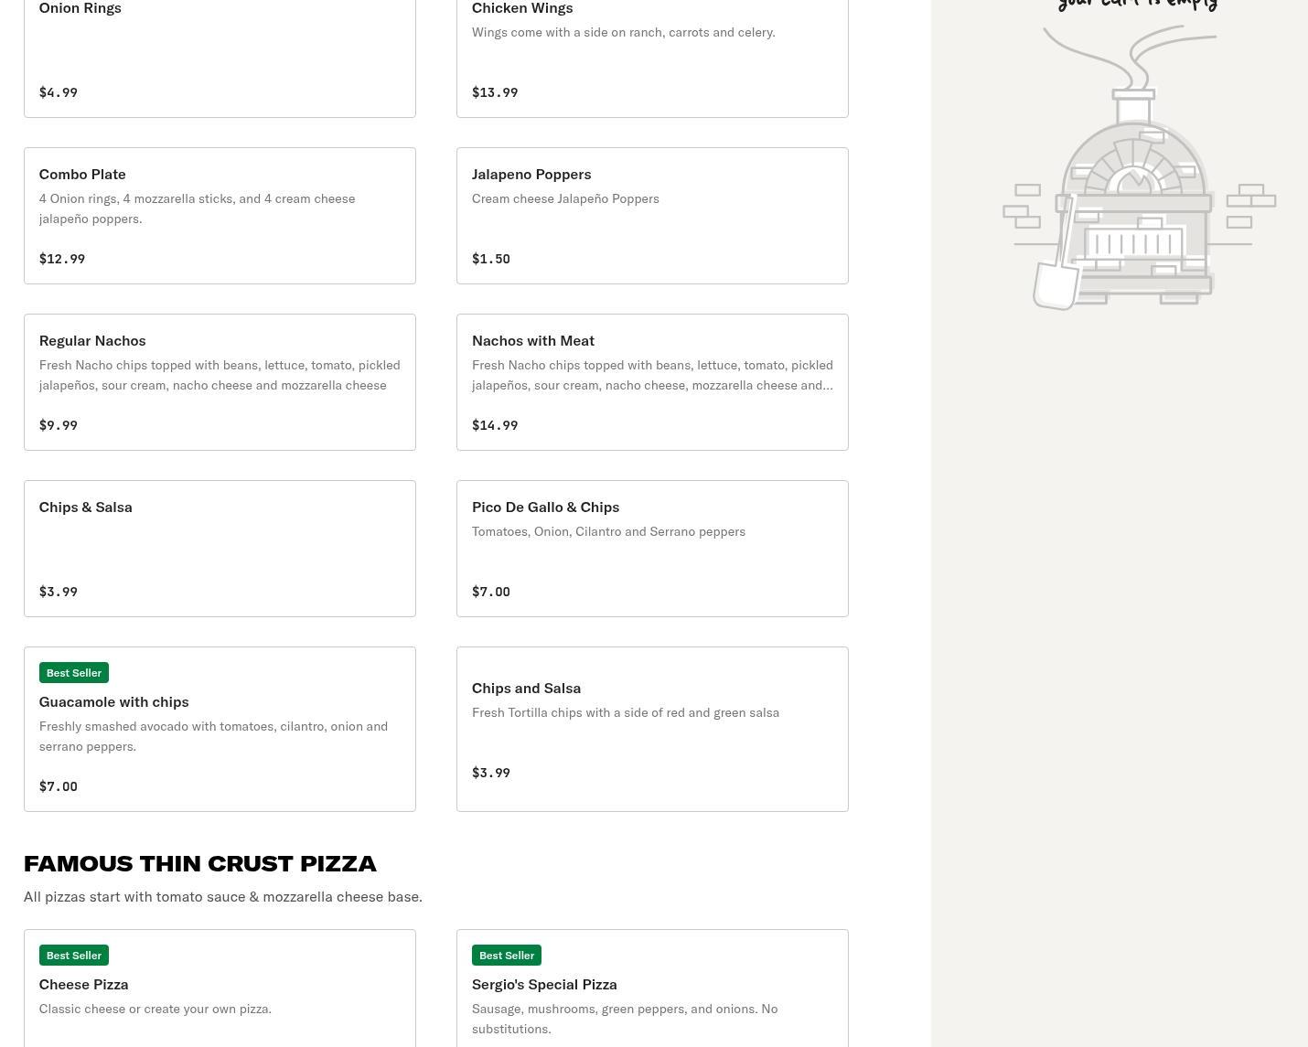The image size is (1308, 1047).
Task: Add Regular Nachos by clicking its card
Action: 220,382
